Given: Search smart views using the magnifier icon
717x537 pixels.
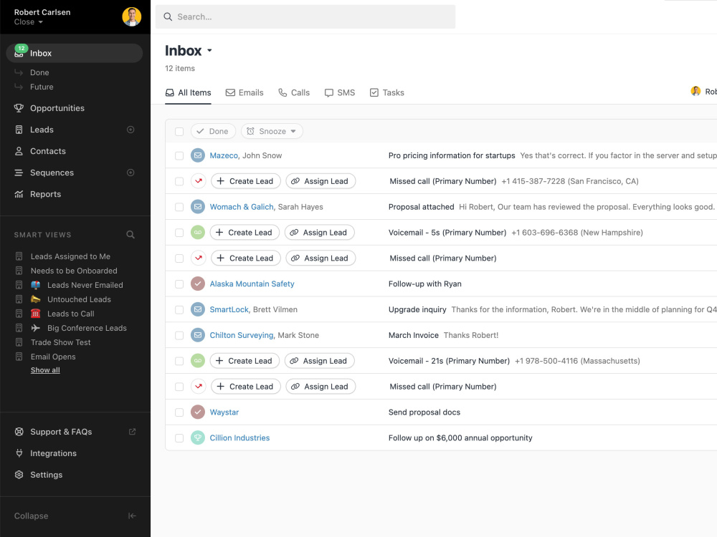Looking at the screenshot, I should tap(130, 235).
